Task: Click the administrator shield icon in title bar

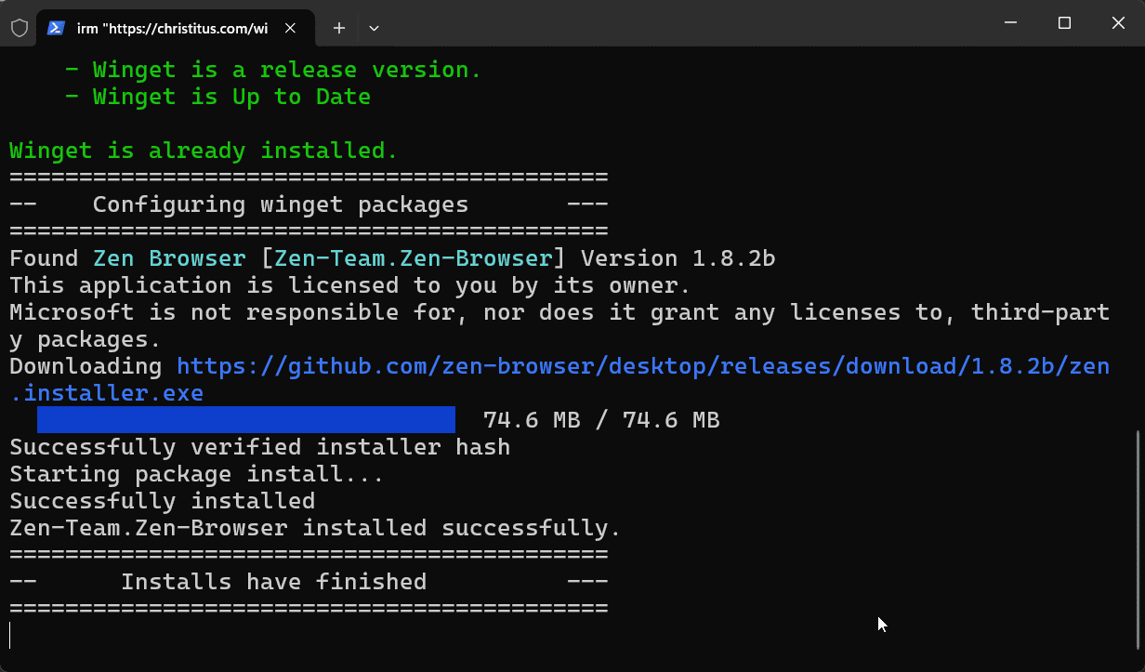Action: point(19,28)
